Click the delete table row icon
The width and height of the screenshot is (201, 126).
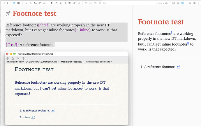[95, 3]
